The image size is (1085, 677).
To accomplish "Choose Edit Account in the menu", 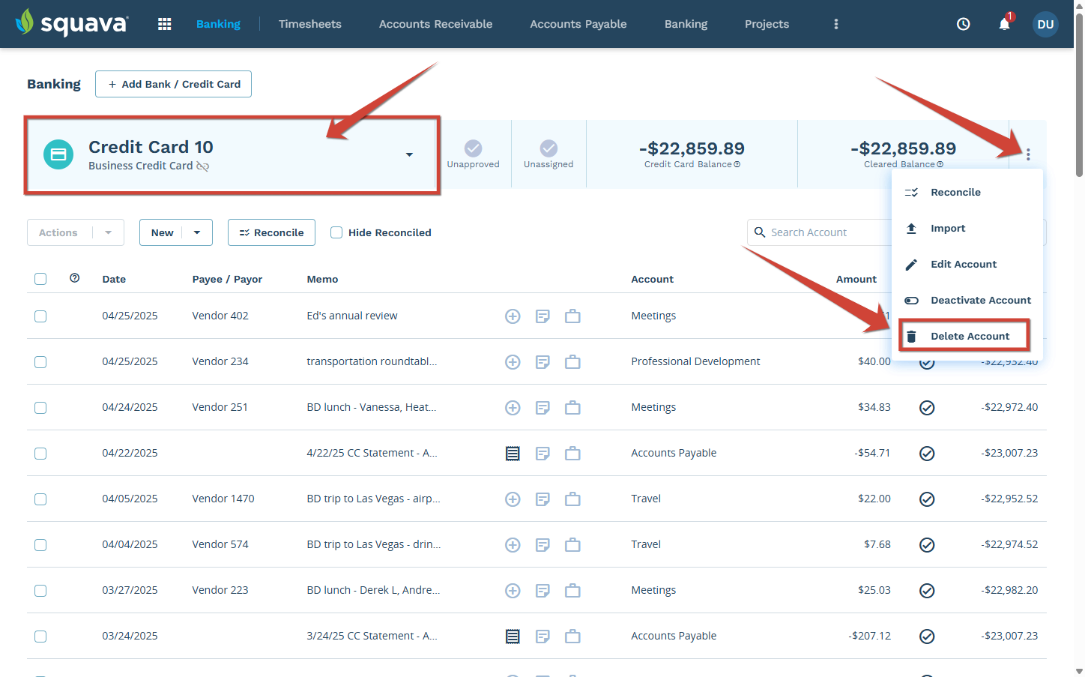I will tap(963, 264).
